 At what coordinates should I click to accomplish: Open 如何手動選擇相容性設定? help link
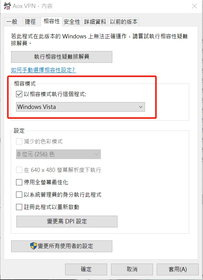point(43,70)
